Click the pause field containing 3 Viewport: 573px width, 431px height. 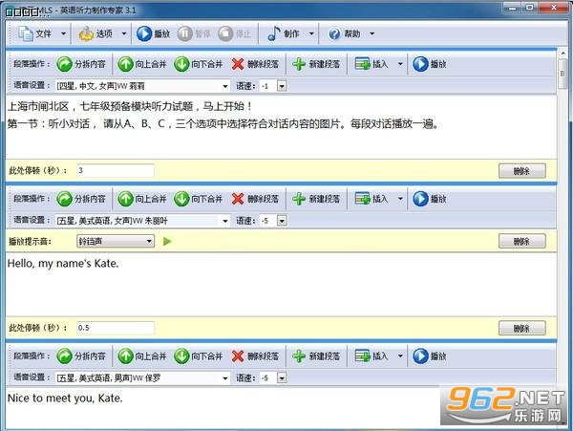point(116,170)
